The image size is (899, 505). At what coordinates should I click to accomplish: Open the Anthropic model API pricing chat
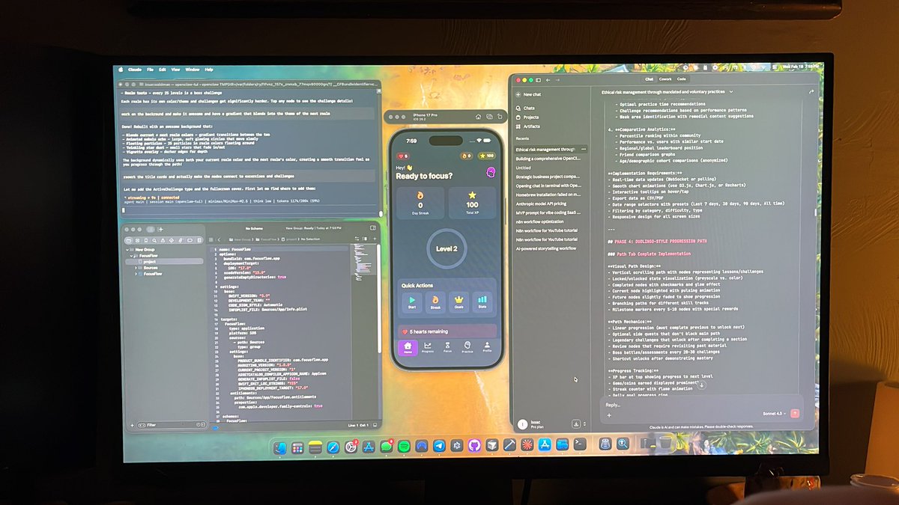(541, 203)
